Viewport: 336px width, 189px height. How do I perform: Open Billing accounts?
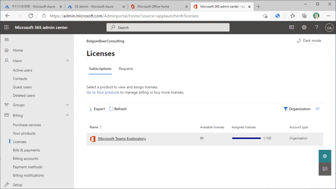pyautogui.click(x=26, y=158)
